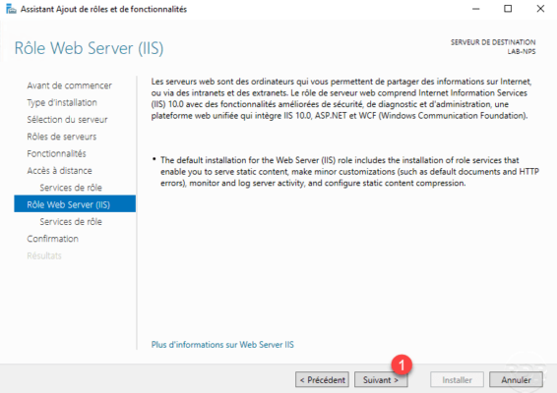Go to Type d'installation step
The width and height of the screenshot is (557, 393).
click(62, 102)
